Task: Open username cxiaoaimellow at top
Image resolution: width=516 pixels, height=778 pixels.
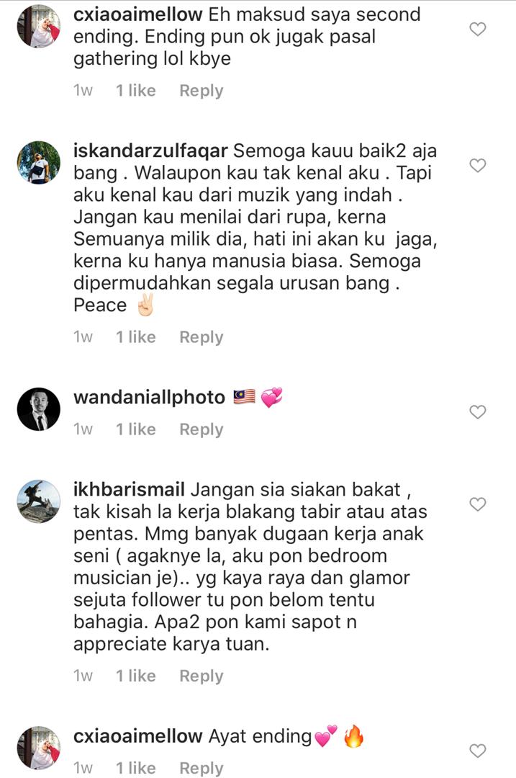Action: (137, 14)
